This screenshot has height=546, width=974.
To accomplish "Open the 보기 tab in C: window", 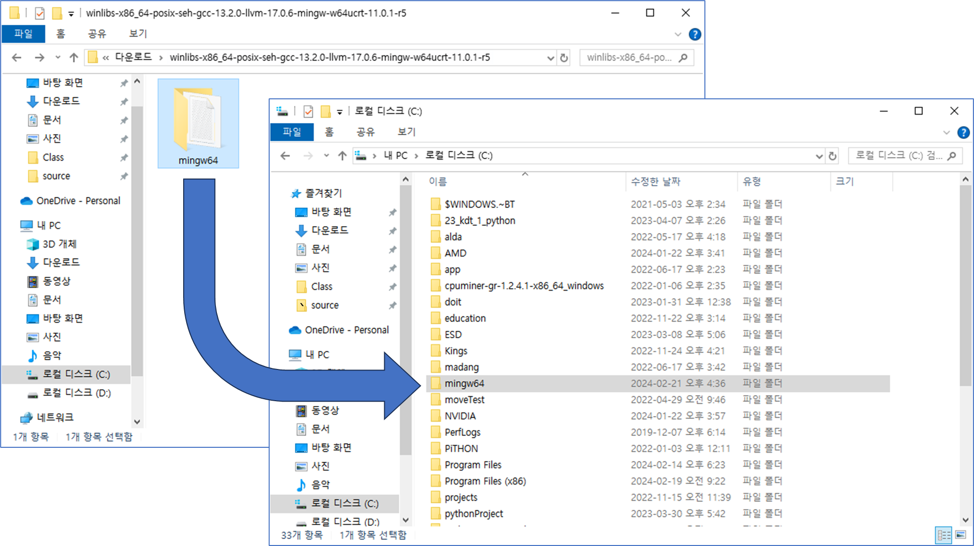I will click(406, 132).
